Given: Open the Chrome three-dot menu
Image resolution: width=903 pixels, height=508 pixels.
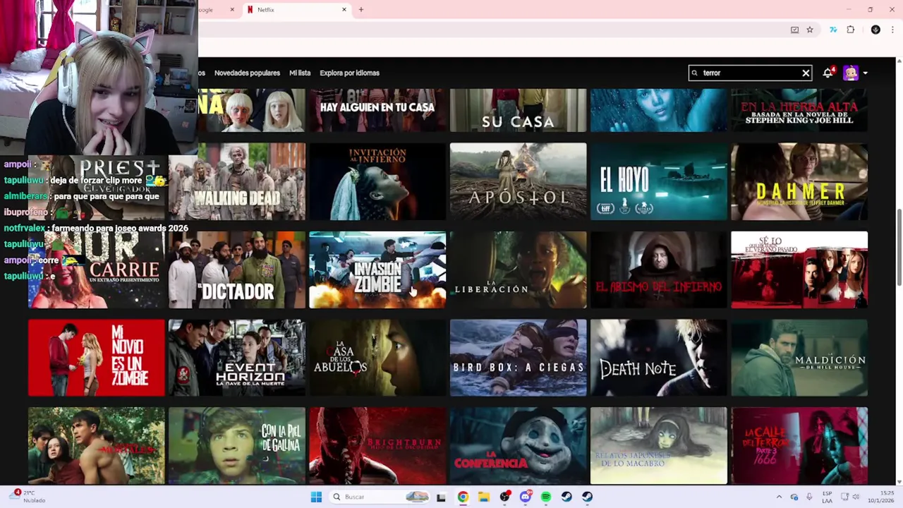Looking at the screenshot, I should click(x=892, y=30).
